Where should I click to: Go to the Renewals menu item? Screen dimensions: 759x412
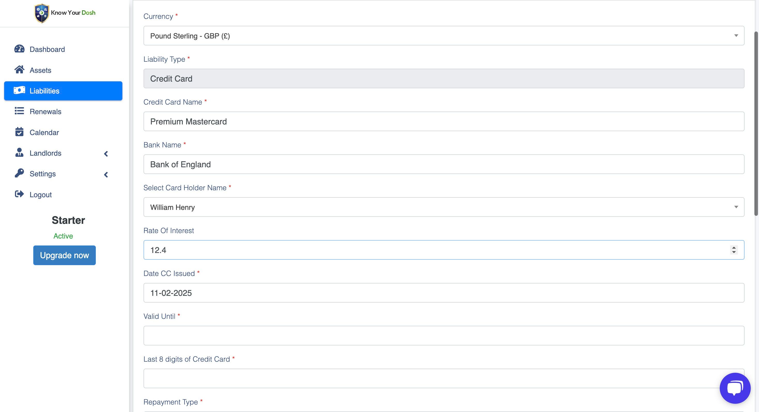point(45,112)
